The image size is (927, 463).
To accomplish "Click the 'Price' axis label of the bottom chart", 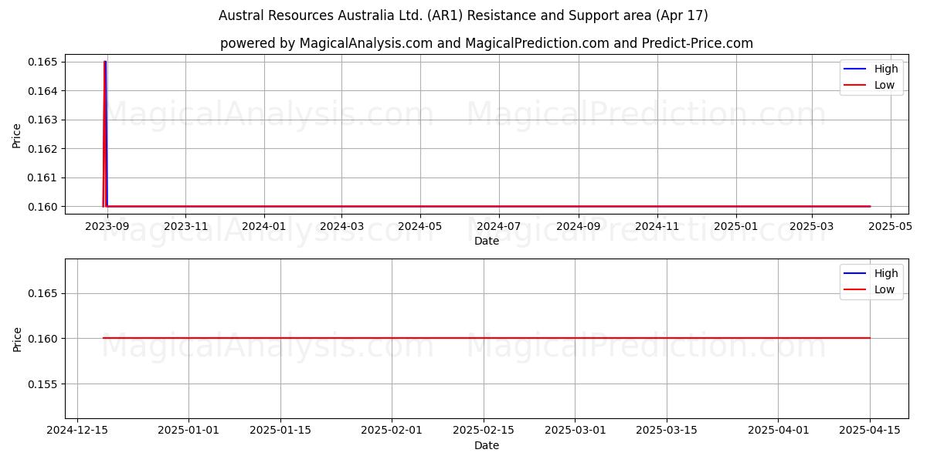I will tap(17, 339).
